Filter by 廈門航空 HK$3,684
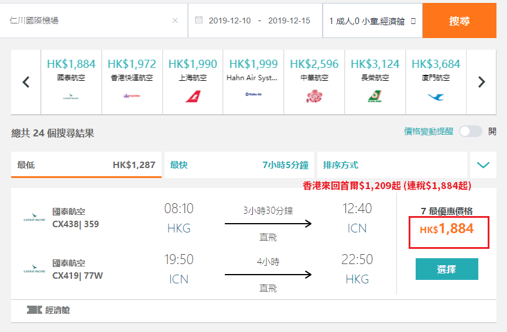Screen dimensions: 507x332 click(436, 82)
